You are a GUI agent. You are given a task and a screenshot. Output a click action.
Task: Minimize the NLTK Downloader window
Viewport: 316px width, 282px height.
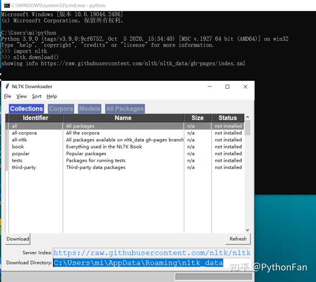tap(210, 87)
